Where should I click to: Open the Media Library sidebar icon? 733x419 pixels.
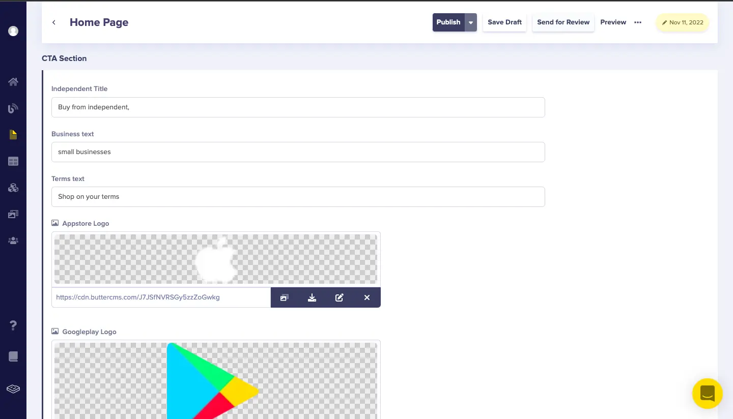tap(13, 215)
